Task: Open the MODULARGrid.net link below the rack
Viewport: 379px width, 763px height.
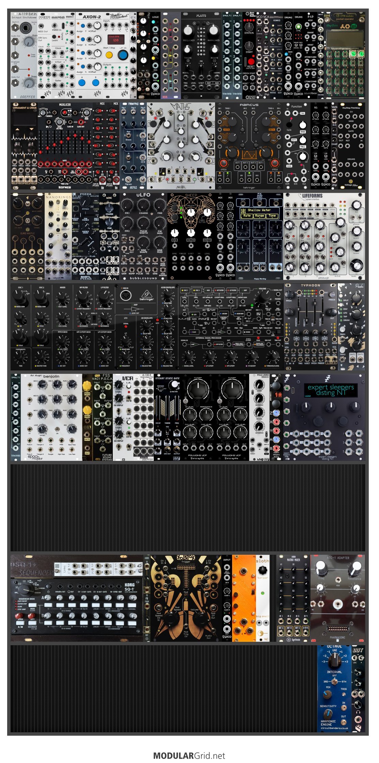Action: (189, 755)
